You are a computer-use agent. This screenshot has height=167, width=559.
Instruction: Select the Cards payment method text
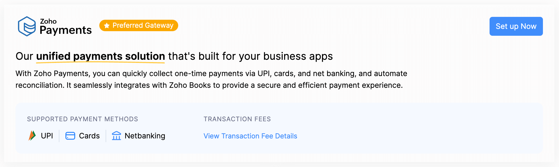point(89,136)
